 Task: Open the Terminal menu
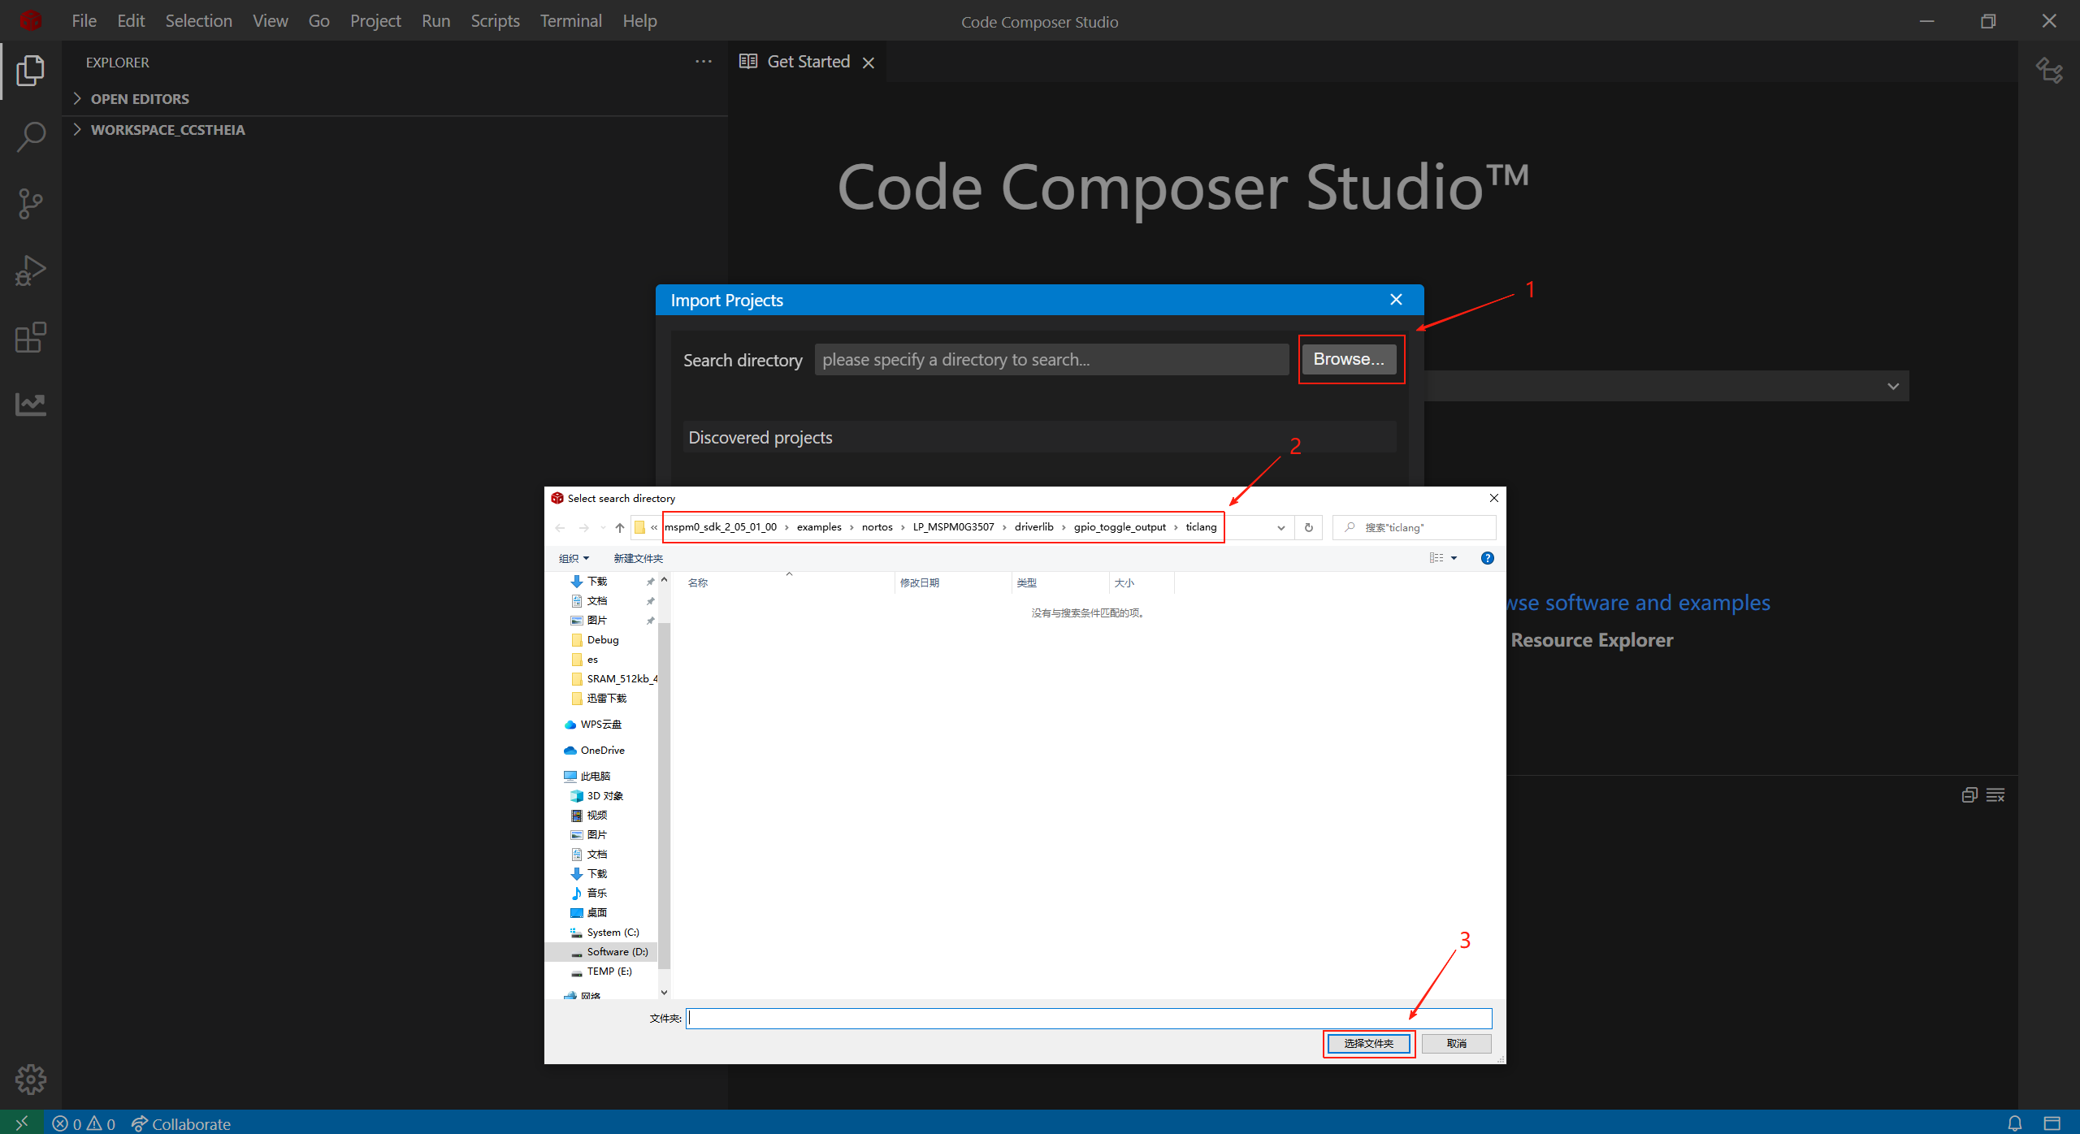(x=571, y=20)
